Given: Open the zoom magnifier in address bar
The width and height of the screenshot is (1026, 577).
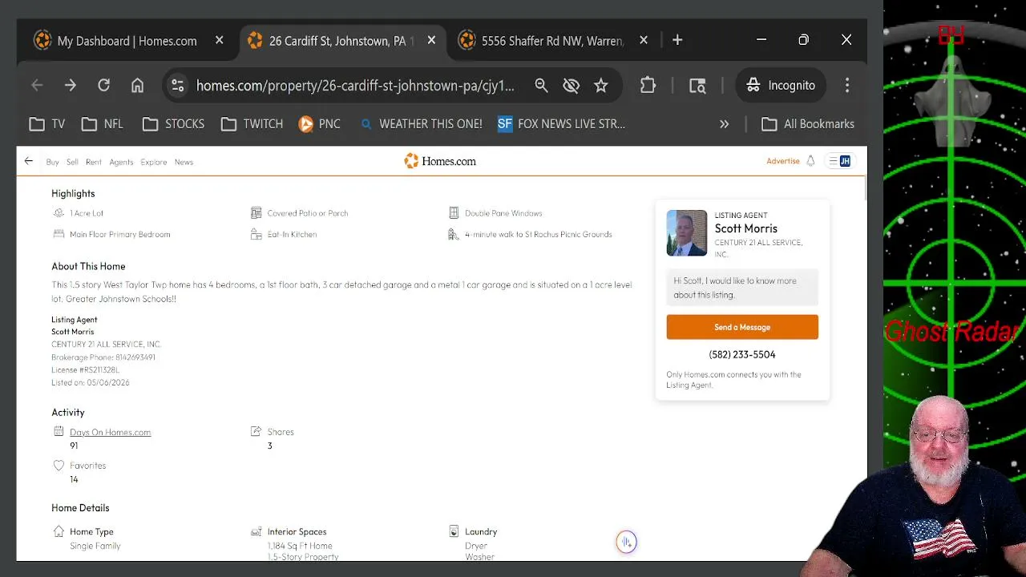Looking at the screenshot, I should (541, 85).
